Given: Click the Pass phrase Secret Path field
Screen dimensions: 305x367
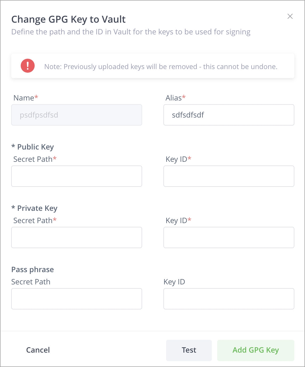Looking at the screenshot, I should click(x=77, y=299).
